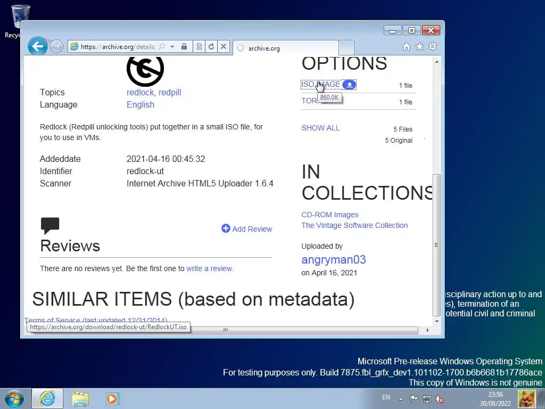
Task: Open a new blank tab
Action: click(x=346, y=47)
